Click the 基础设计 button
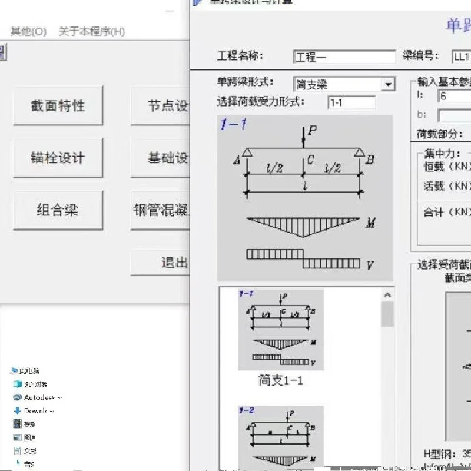Screen dimensions: 471x471 coord(160,158)
